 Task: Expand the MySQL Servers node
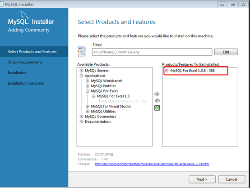pos(81,71)
